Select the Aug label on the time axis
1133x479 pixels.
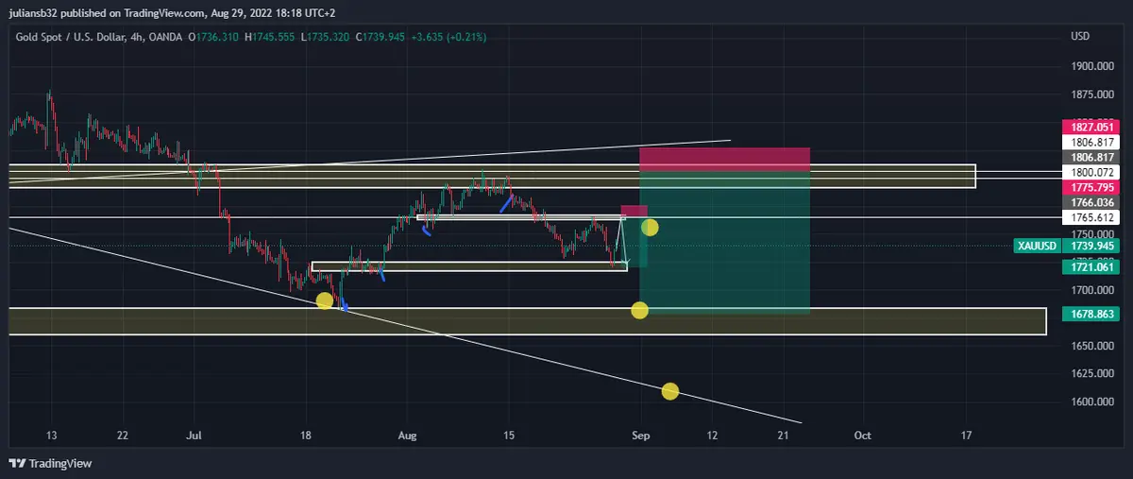[x=407, y=436]
